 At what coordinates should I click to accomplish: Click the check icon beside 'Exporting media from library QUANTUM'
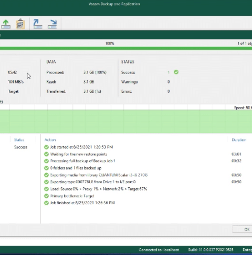click(x=46, y=175)
